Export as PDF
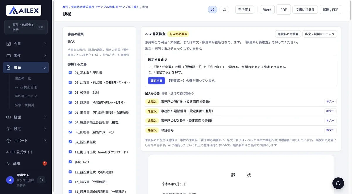352x194 pixels. 284,10
